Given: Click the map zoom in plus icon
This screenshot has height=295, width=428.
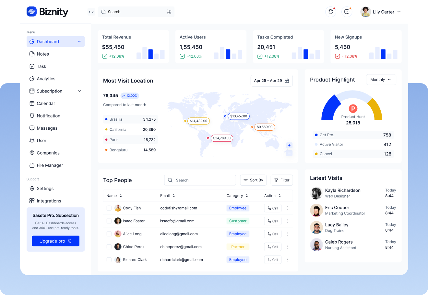Looking at the screenshot, I should [289, 145].
